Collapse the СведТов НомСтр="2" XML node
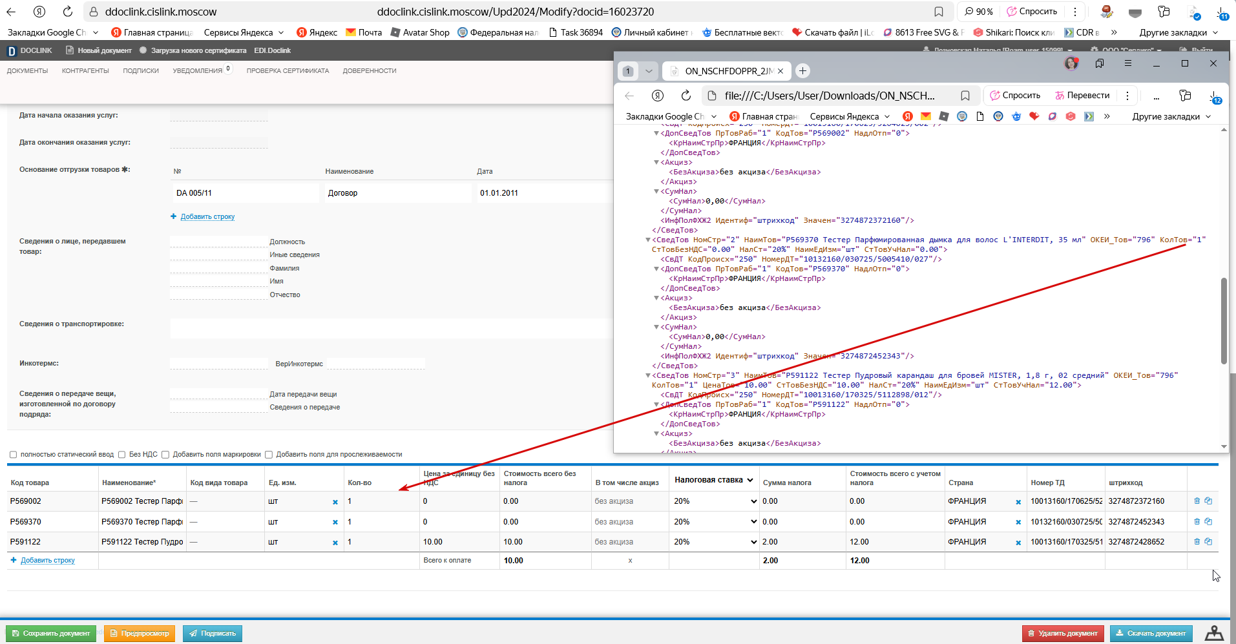 pyautogui.click(x=648, y=240)
